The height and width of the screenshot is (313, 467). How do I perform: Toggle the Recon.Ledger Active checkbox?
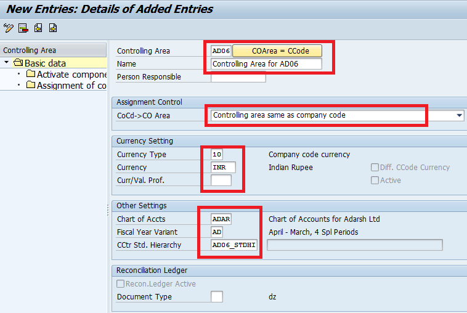(x=120, y=284)
